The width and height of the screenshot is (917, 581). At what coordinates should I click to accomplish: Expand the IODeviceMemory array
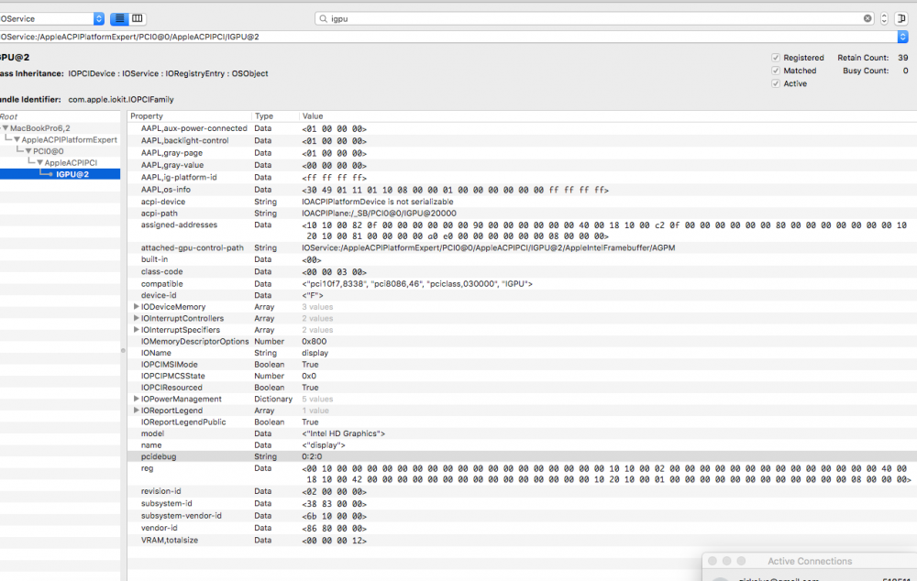click(137, 306)
